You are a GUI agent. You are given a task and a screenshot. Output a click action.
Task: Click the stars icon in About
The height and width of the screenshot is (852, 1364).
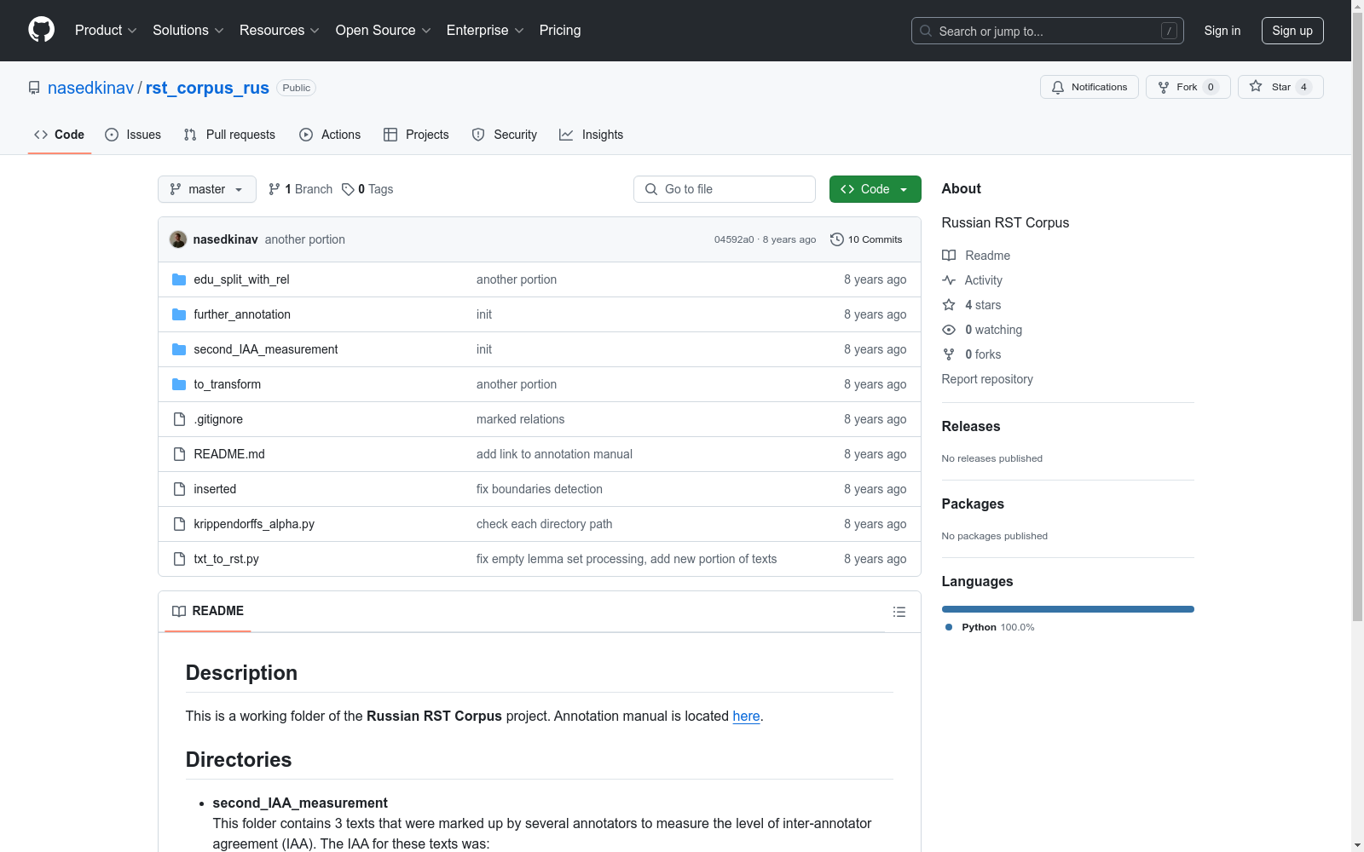(x=949, y=305)
